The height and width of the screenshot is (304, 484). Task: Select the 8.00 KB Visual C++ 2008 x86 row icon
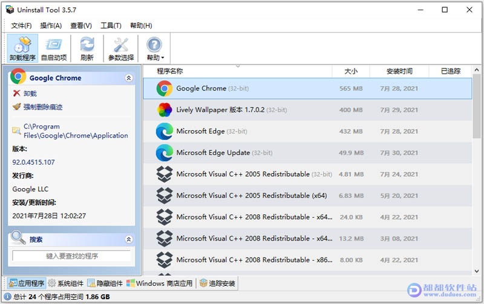pos(164,260)
